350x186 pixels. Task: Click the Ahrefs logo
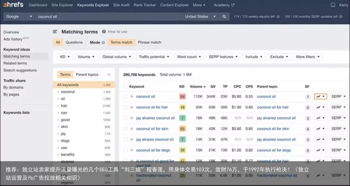pos(13,4)
